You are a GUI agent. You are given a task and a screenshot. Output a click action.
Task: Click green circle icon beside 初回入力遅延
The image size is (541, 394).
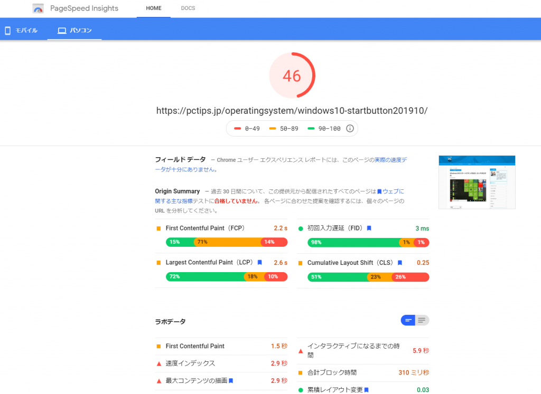point(301,228)
